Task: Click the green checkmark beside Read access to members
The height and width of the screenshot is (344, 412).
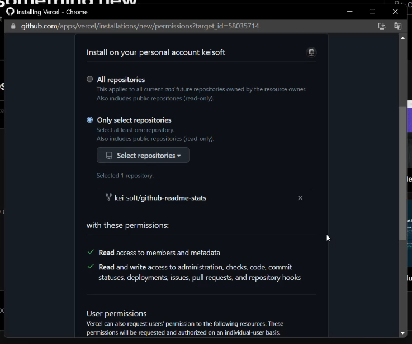Action: tap(91, 252)
